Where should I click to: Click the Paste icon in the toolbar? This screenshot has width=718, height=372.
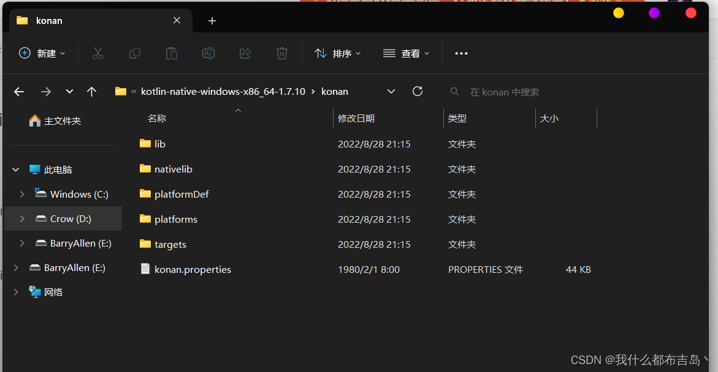click(172, 53)
